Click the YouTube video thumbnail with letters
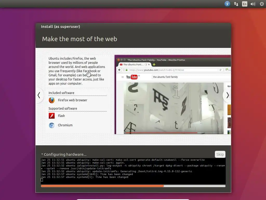 (174, 108)
